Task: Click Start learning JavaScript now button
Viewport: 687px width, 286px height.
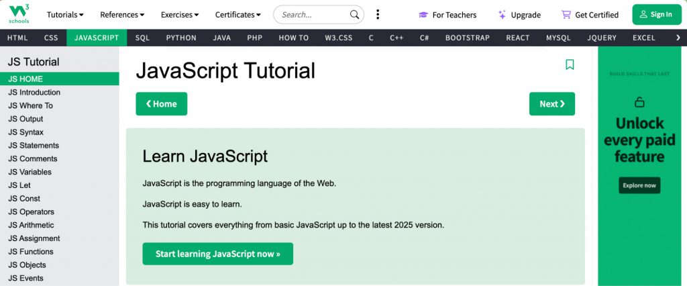Action: [218, 254]
